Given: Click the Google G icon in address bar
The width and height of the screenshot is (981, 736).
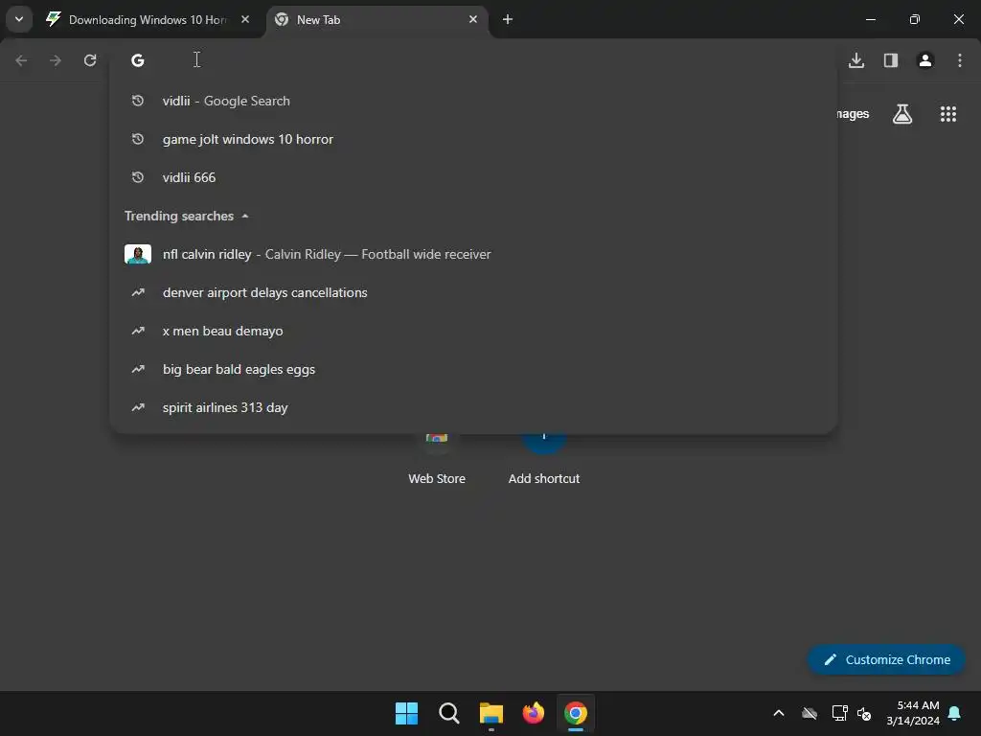Looking at the screenshot, I should [138, 60].
